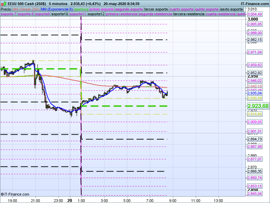Image resolution: width=270 pixels, height=203 pixels.
Task: Click the tercera resistencia legend entry
Action: (x=189, y=14)
